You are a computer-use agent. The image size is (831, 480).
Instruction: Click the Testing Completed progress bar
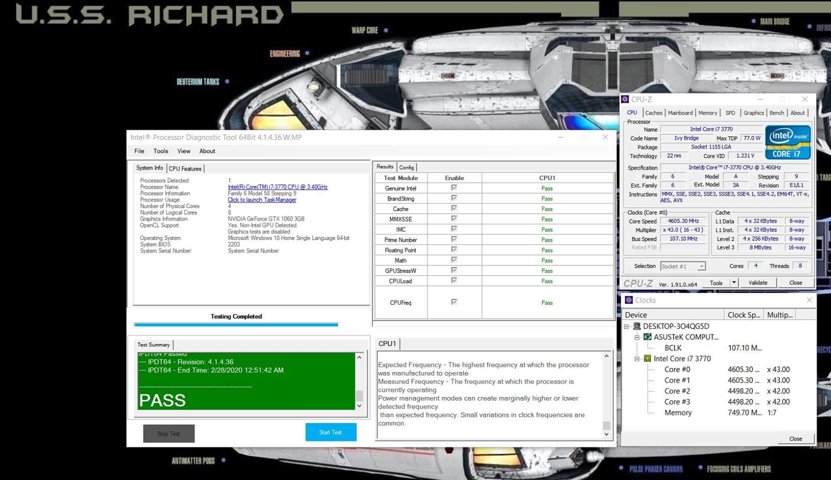[x=235, y=323]
